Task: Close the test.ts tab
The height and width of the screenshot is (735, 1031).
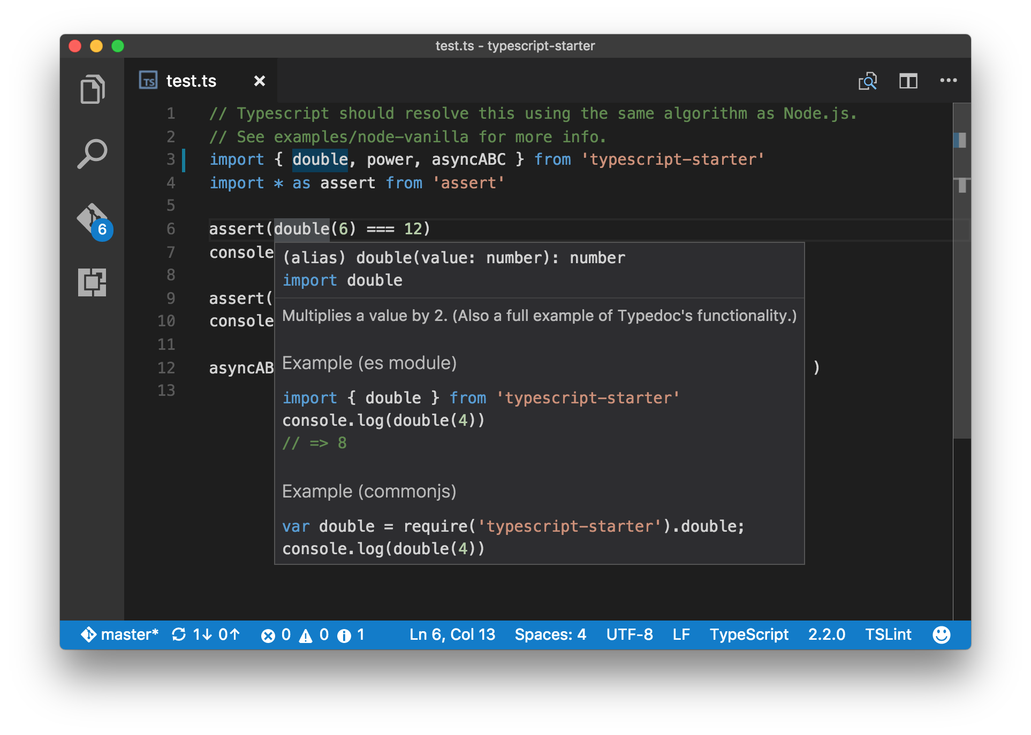Action: 260,81
